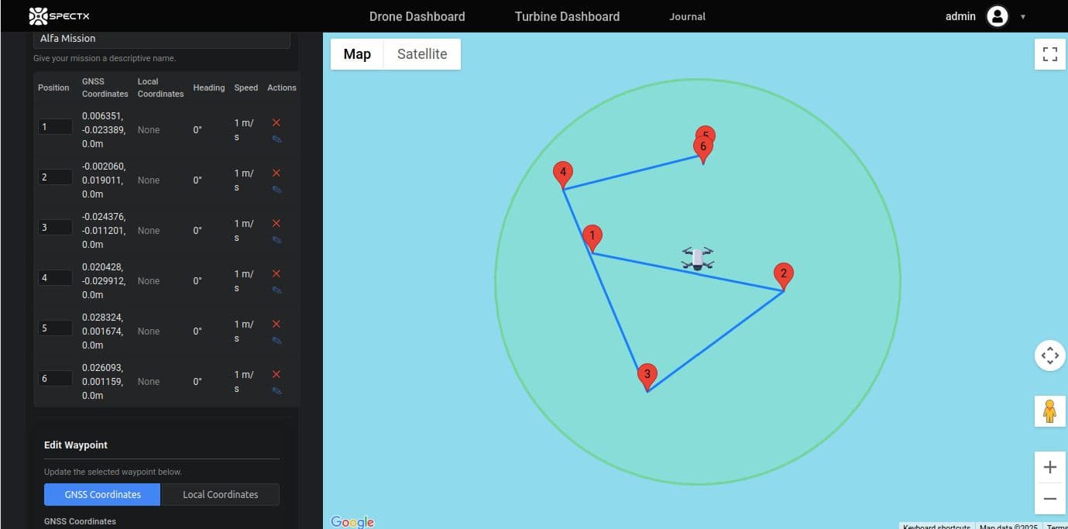Expand admin user dropdown arrow

1023,16
